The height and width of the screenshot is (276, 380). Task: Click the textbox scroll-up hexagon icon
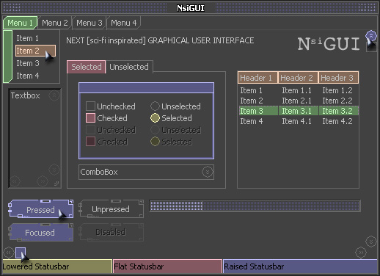(54, 95)
